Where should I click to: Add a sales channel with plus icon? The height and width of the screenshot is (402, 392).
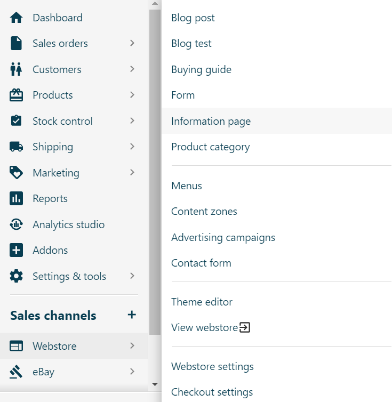tap(132, 315)
